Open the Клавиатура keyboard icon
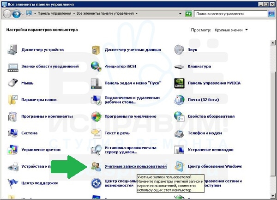This screenshot has height=200, width=277. (x=179, y=67)
